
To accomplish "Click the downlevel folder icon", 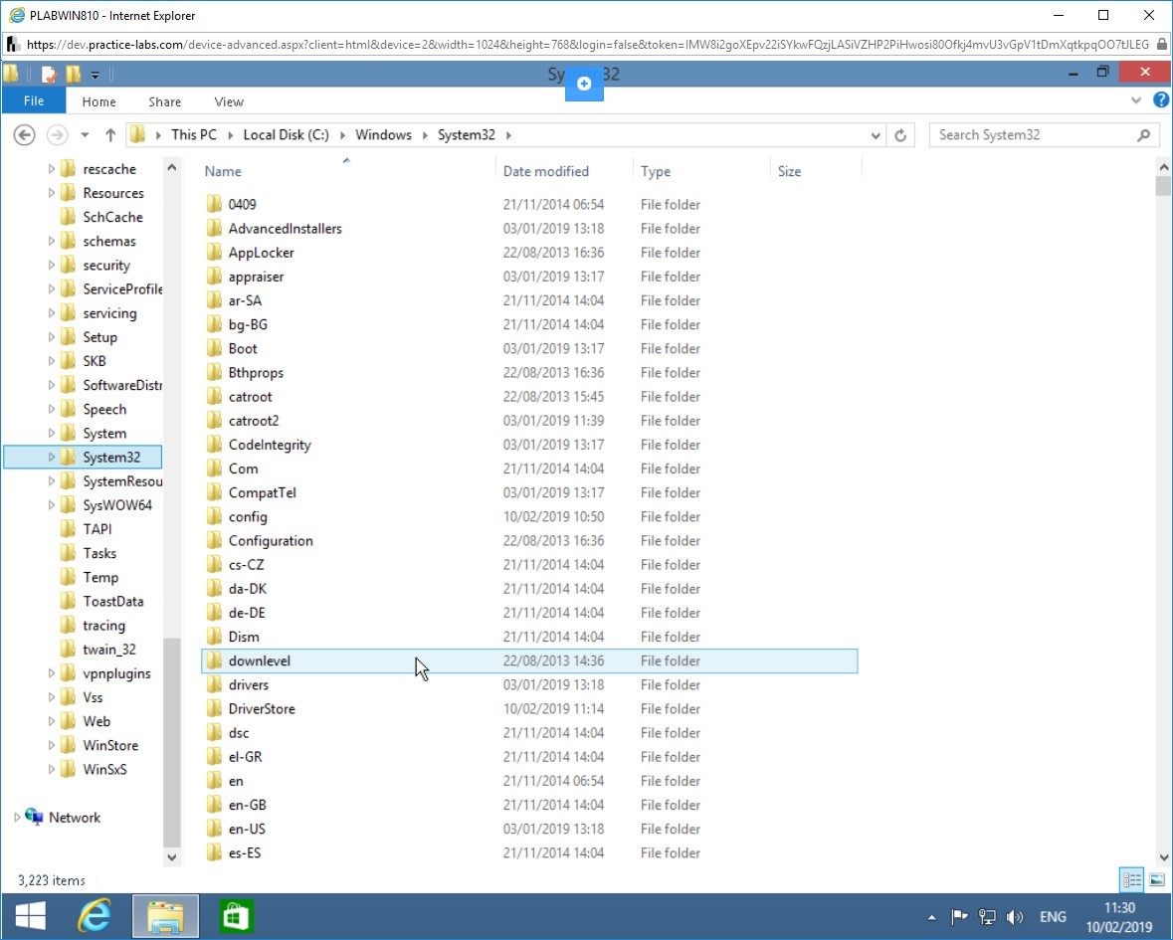I will [x=214, y=660].
